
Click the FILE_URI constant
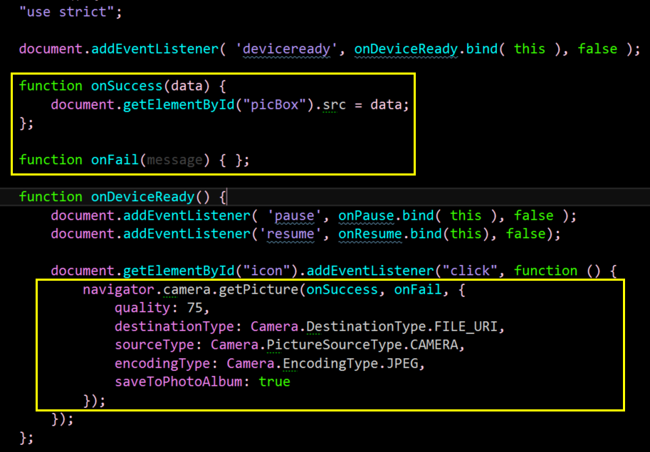(x=465, y=327)
